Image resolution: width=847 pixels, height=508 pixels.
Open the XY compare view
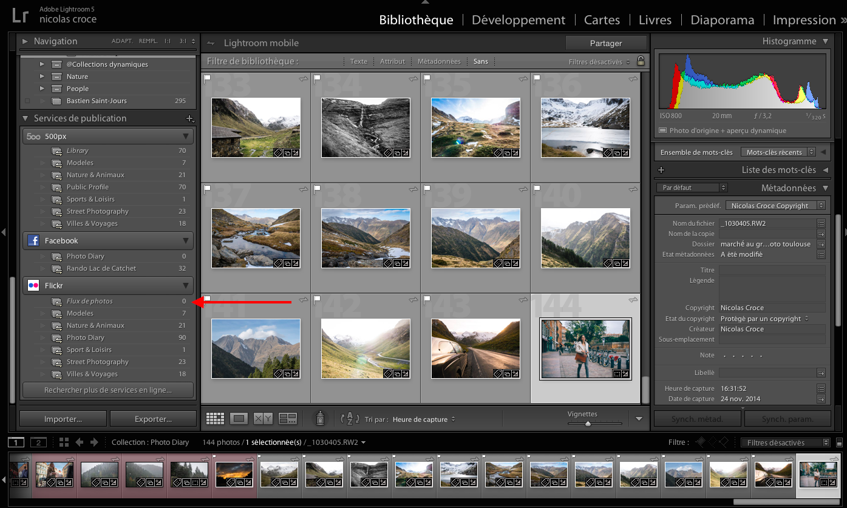pos(263,418)
